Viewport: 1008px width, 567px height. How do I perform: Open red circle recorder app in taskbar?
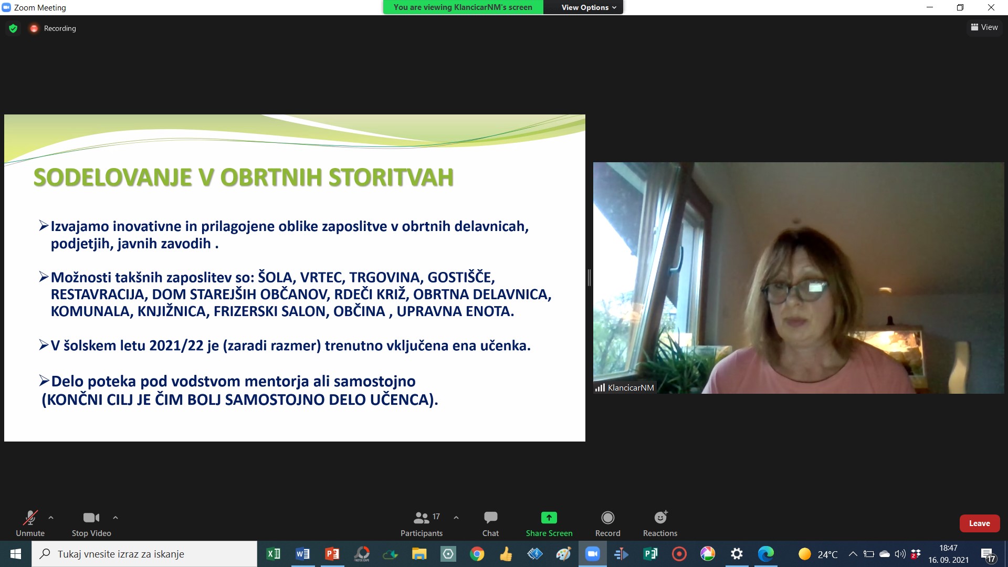click(x=679, y=554)
